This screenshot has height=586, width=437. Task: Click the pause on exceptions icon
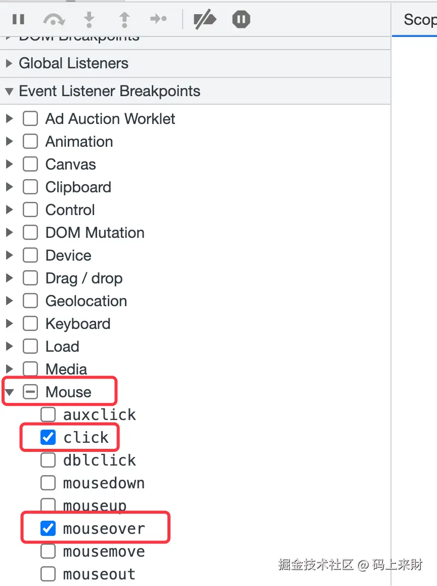[x=241, y=20]
